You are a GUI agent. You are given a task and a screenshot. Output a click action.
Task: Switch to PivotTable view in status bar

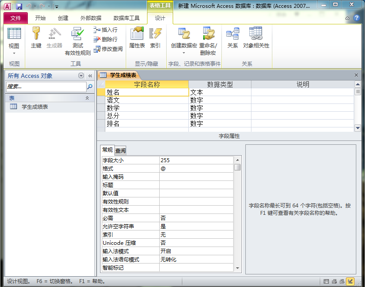tap(334, 281)
